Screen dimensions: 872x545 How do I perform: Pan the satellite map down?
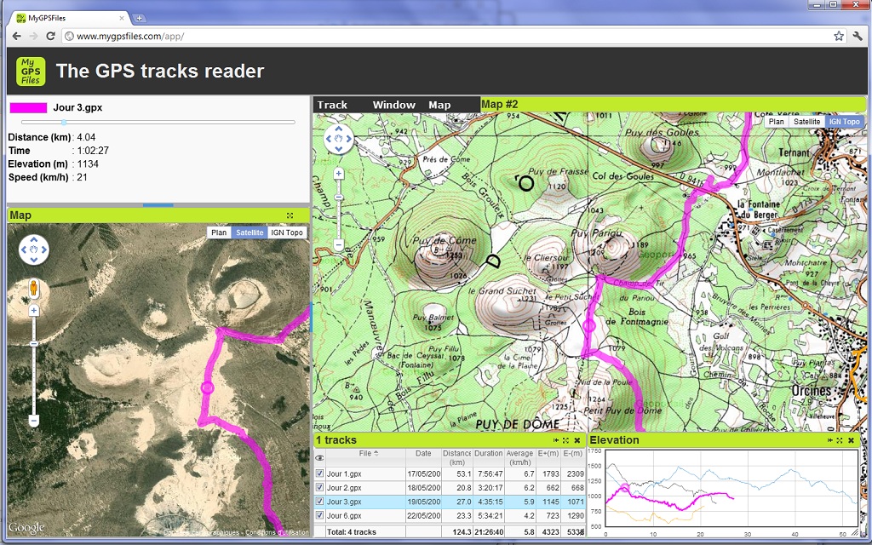[x=34, y=260]
